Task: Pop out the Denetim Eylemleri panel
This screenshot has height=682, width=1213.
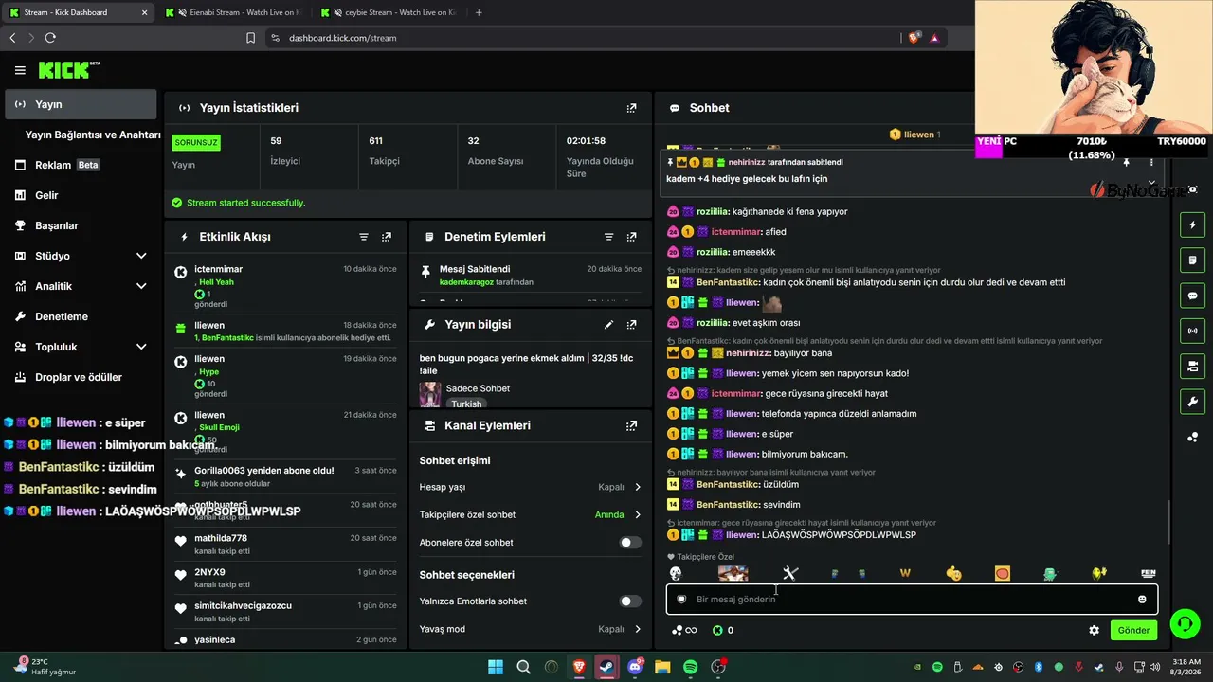Action: point(631,237)
